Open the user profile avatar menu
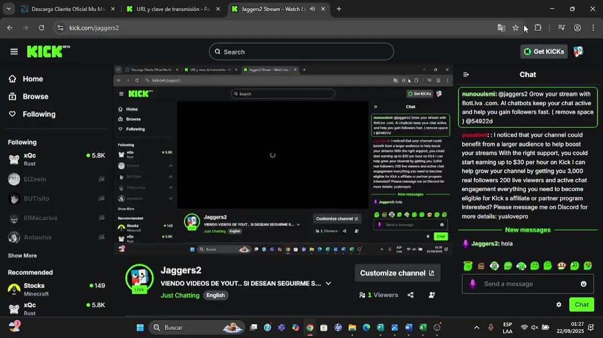 579,52
